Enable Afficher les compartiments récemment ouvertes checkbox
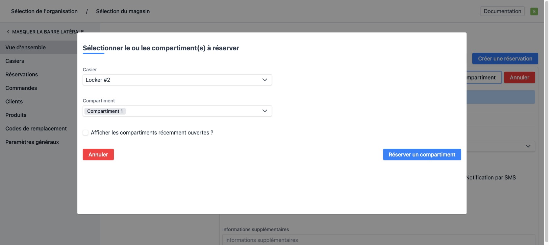Image resolution: width=549 pixels, height=245 pixels. tap(86, 133)
